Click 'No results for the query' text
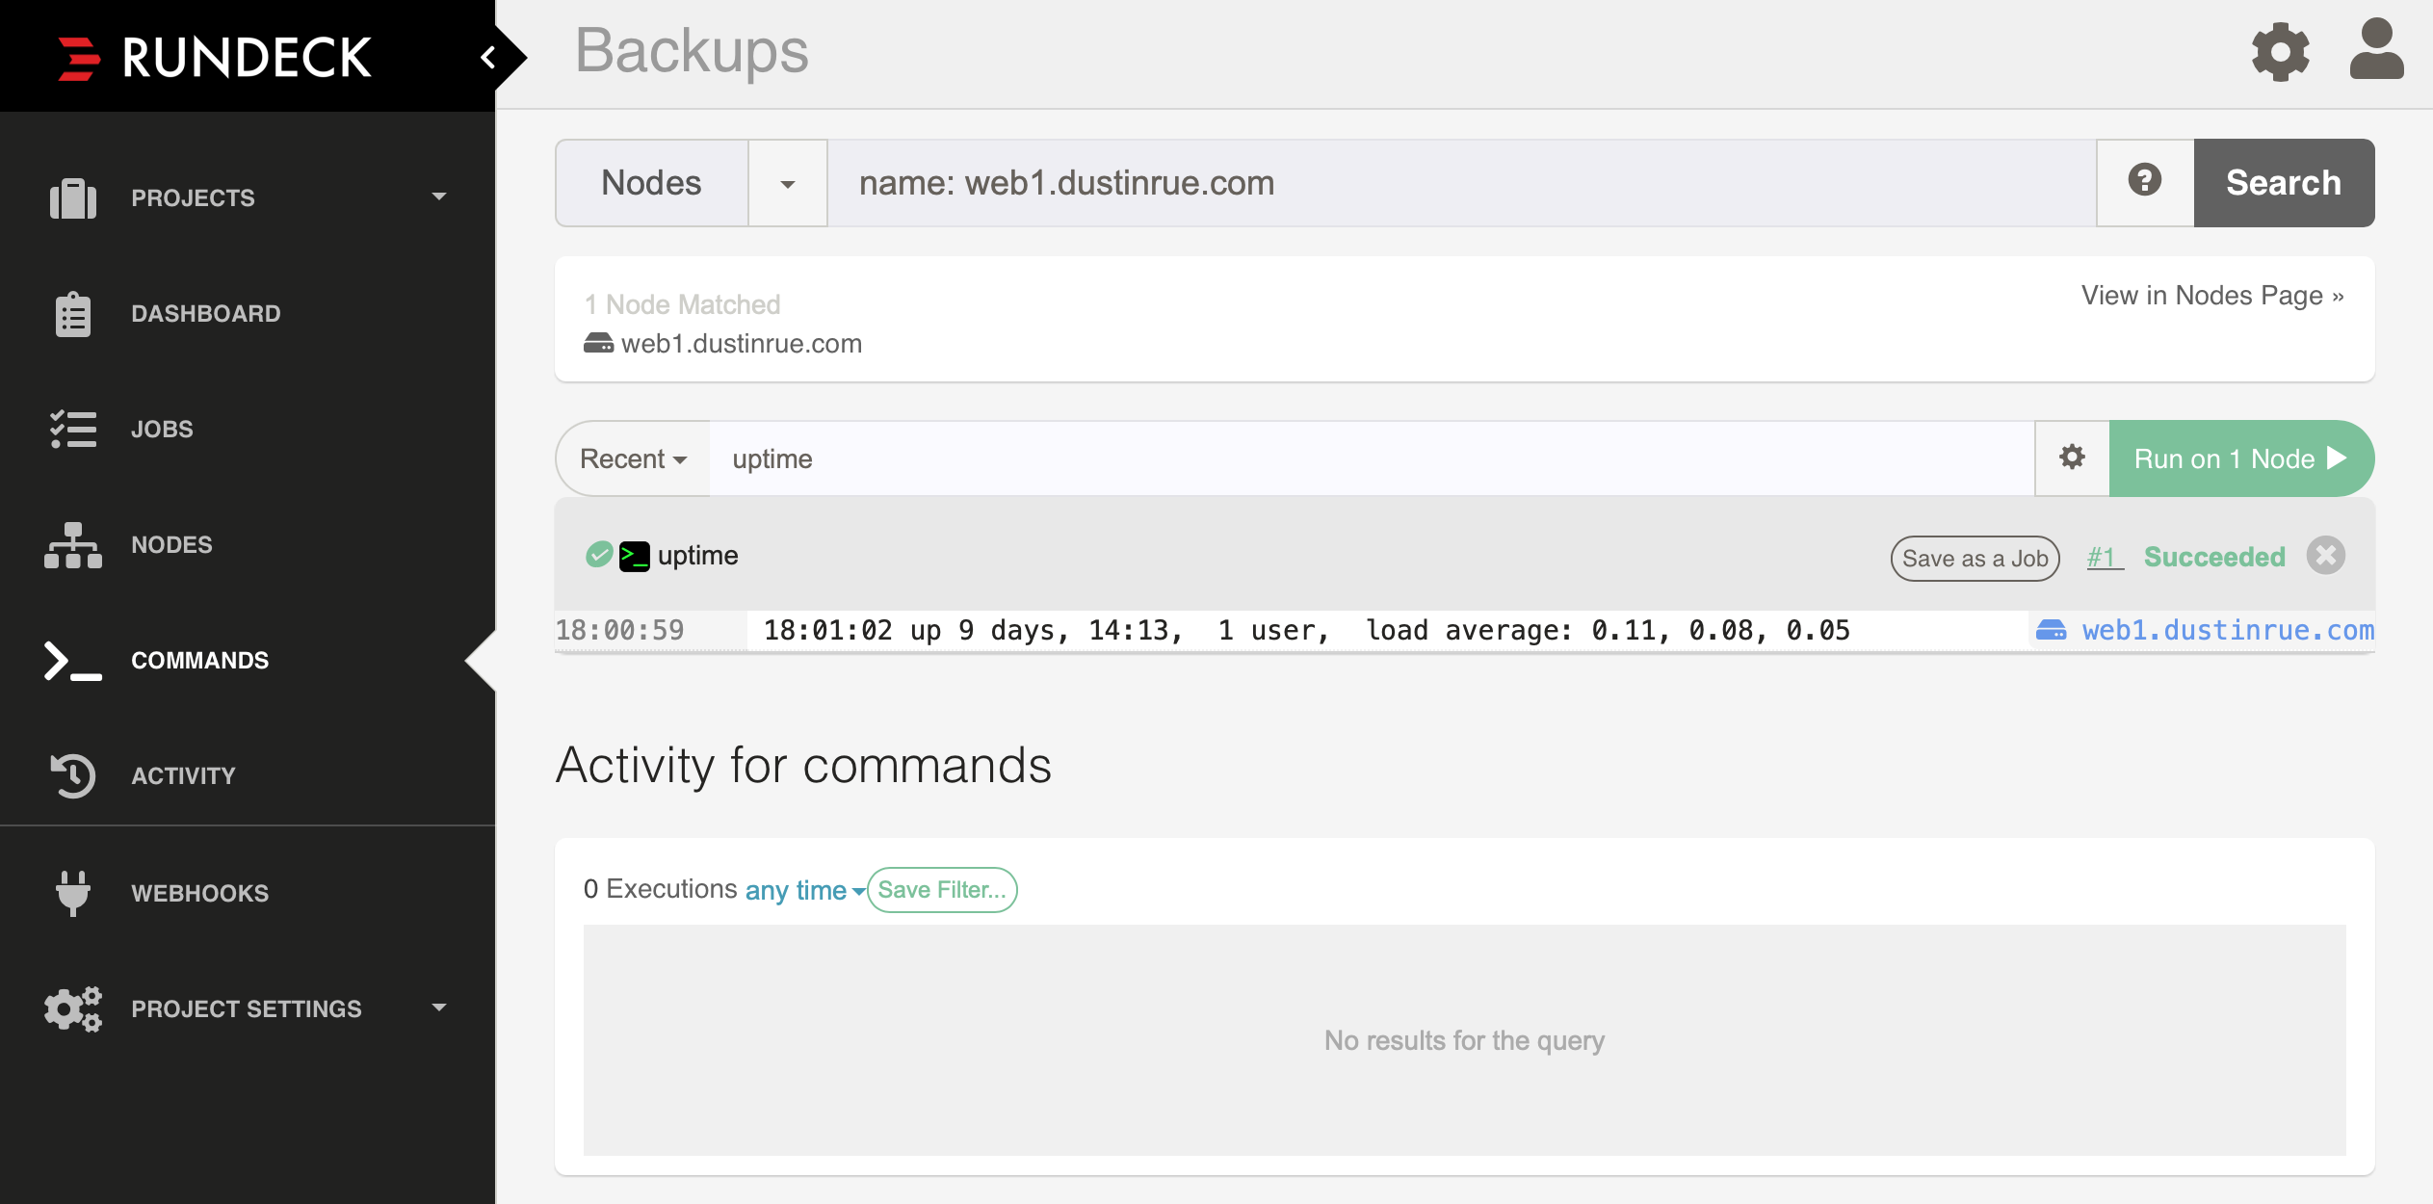The height and width of the screenshot is (1204, 2433). point(1464,1040)
